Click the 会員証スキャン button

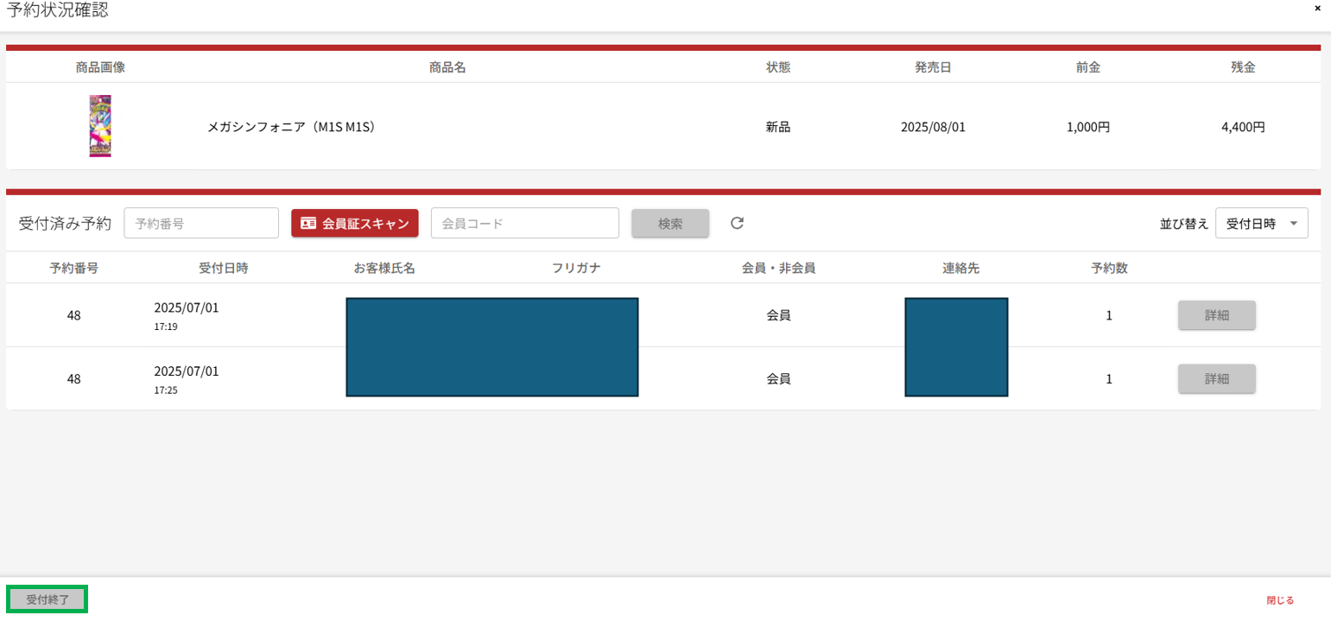[355, 223]
